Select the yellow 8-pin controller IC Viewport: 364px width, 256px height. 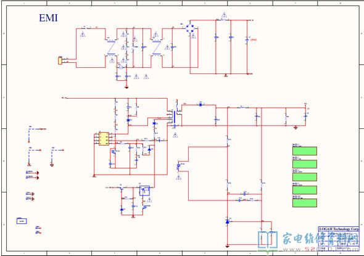click(x=104, y=139)
